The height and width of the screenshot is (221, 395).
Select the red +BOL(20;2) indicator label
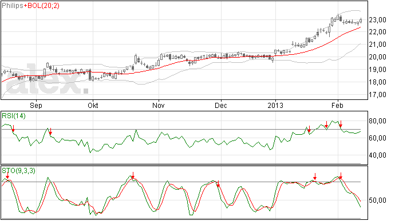pos(42,6)
